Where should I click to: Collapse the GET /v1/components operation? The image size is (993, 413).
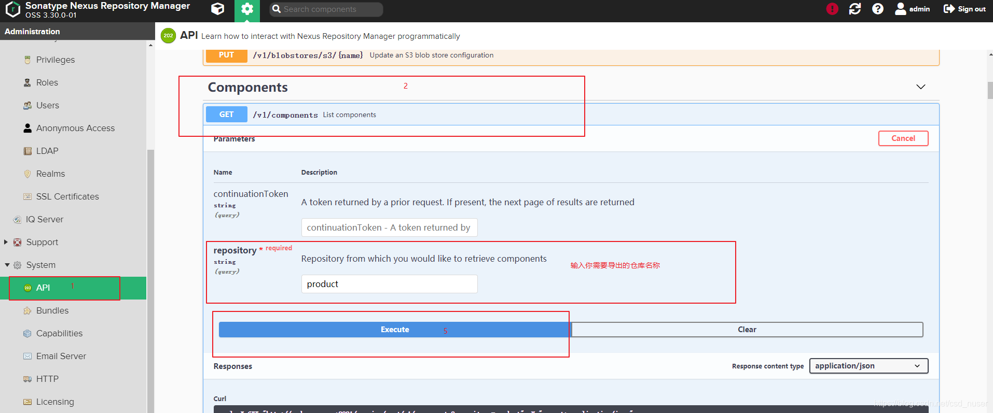pyautogui.click(x=571, y=115)
